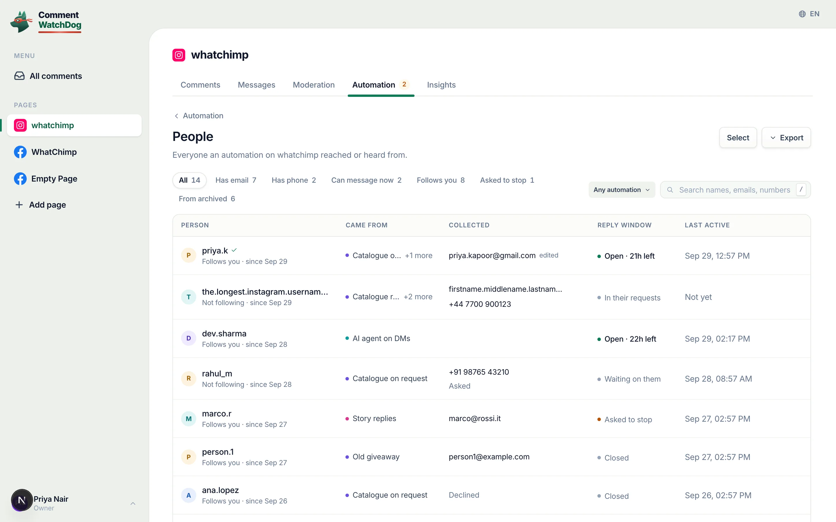Viewport: 836px width, 522px height.
Task: Filter people by Has email
Action: coord(236,180)
